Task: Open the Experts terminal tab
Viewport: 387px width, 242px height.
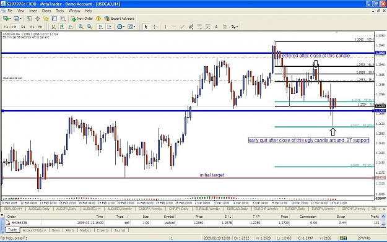Action: 102,230
